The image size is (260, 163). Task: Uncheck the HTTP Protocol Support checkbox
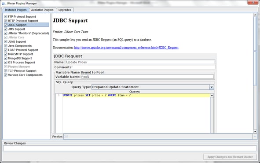click(x=6, y=21)
